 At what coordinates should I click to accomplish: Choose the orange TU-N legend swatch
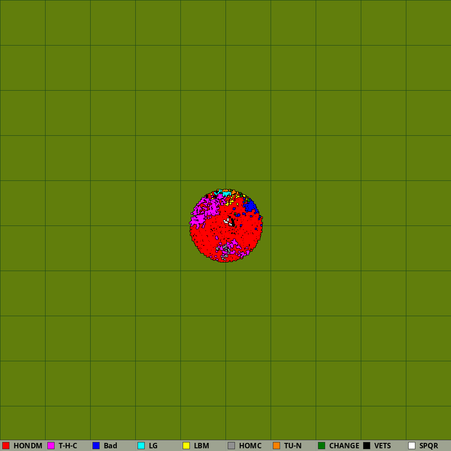coord(276,446)
